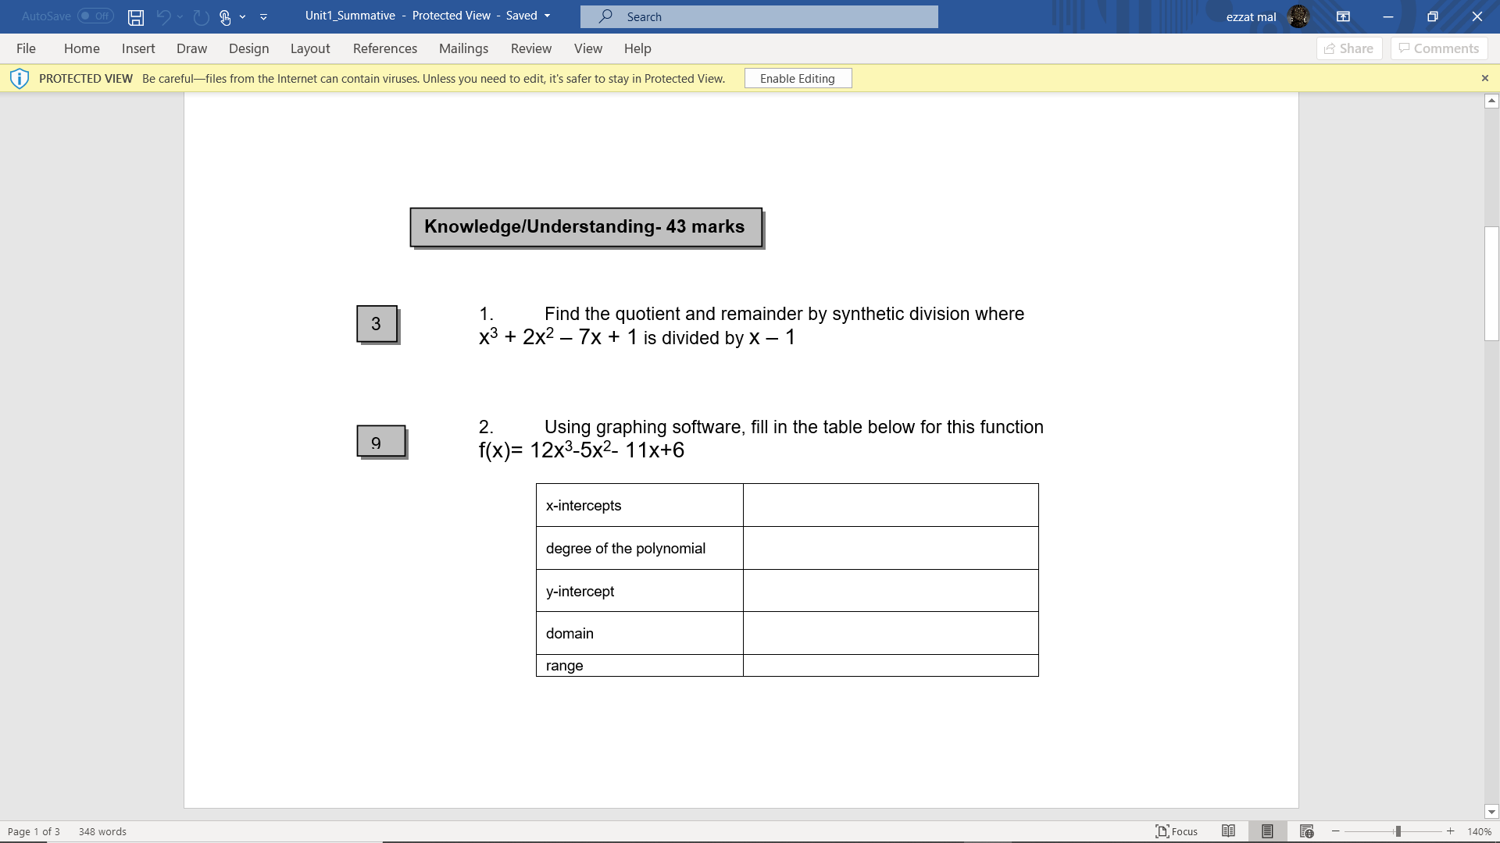The width and height of the screenshot is (1500, 843).
Task: Expand the View menu in the ribbon
Action: [587, 48]
